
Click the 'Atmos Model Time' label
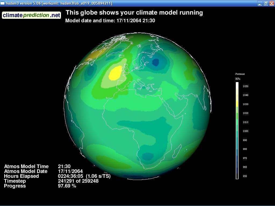(x=26, y=166)
